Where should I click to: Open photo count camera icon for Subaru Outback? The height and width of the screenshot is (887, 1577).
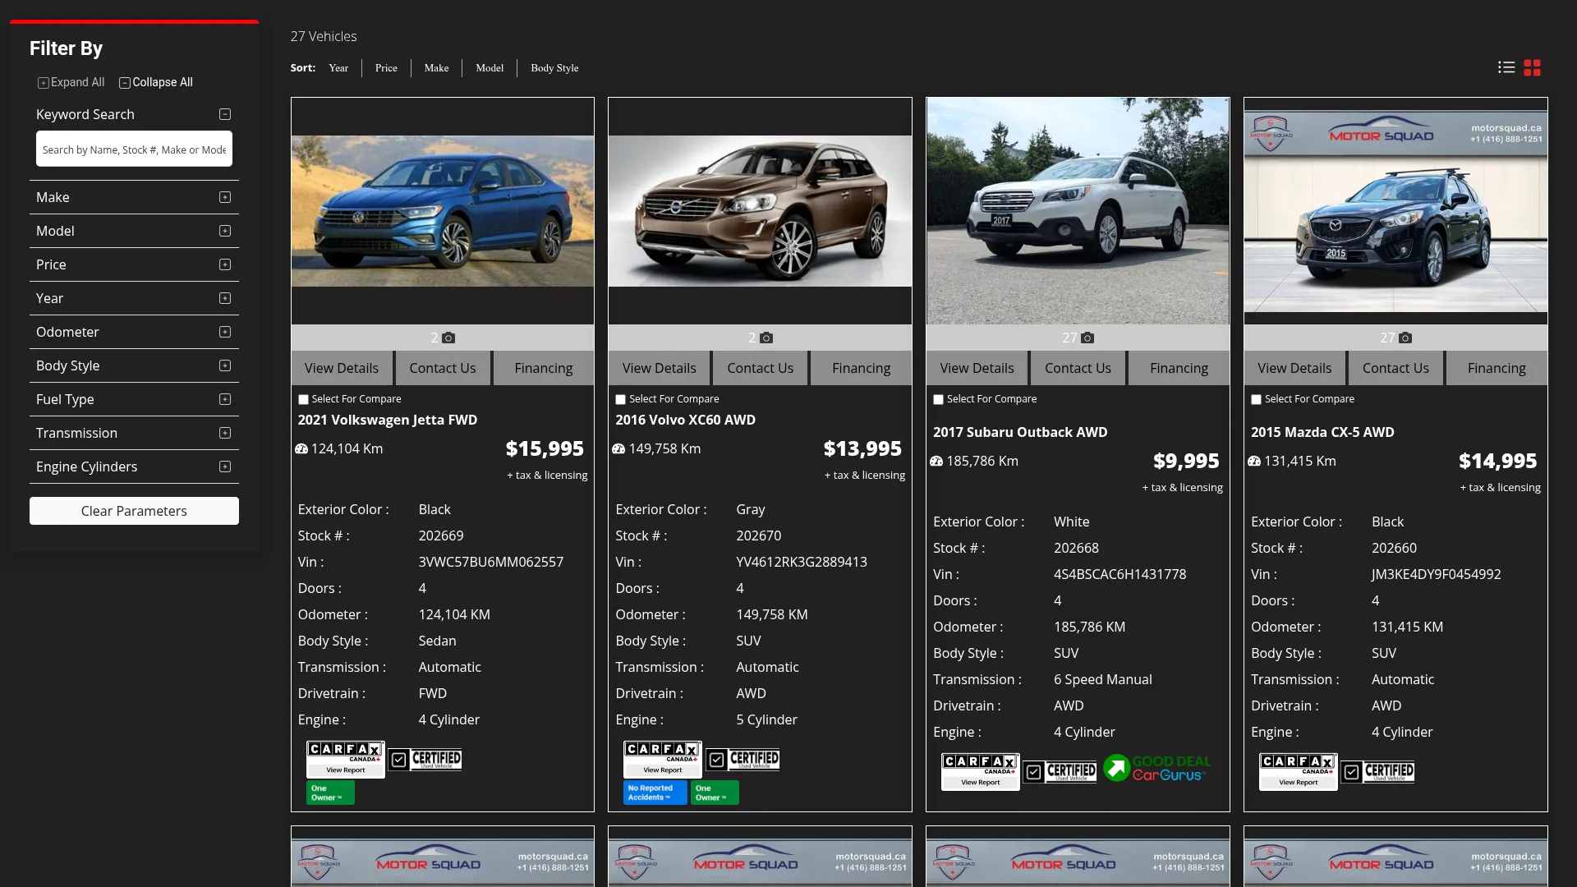(x=1087, y=338)
